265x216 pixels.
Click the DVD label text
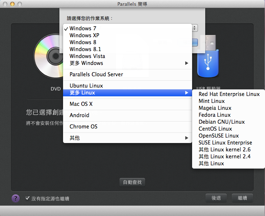click(56, 89)
